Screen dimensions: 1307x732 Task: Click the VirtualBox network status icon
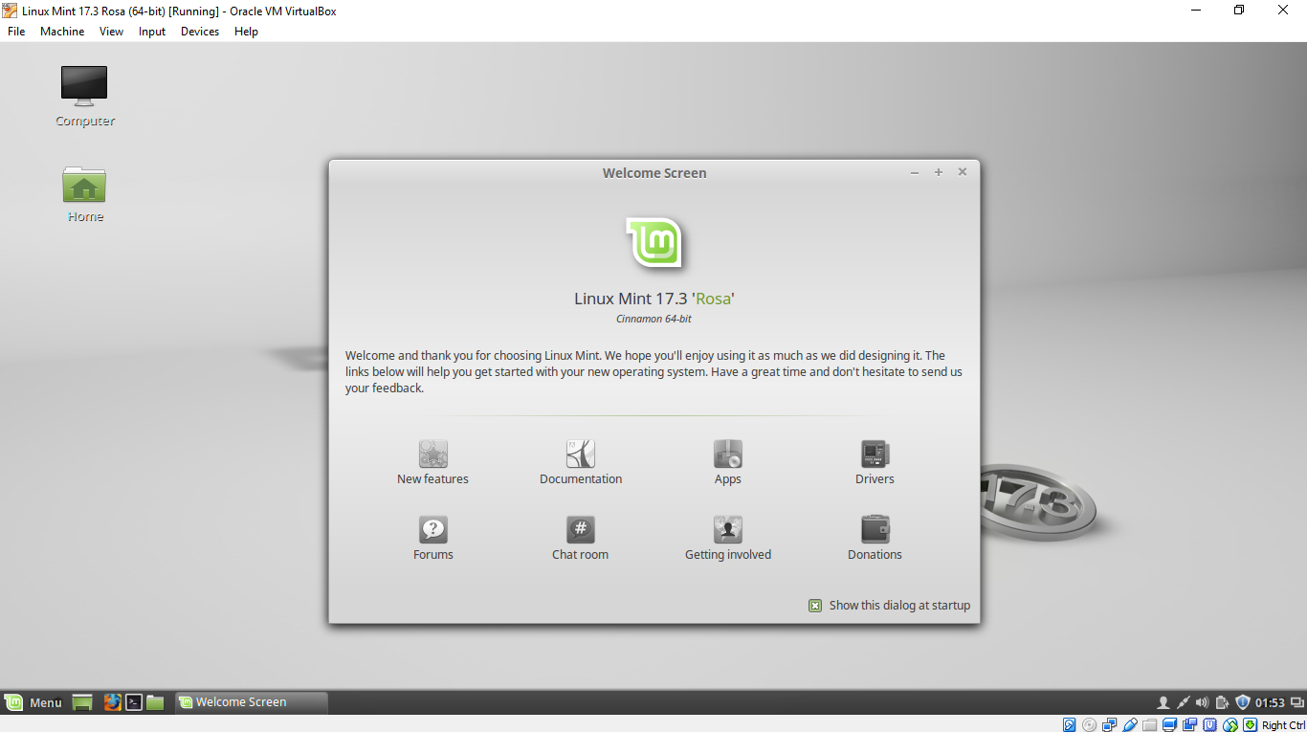click(1109, 724)
